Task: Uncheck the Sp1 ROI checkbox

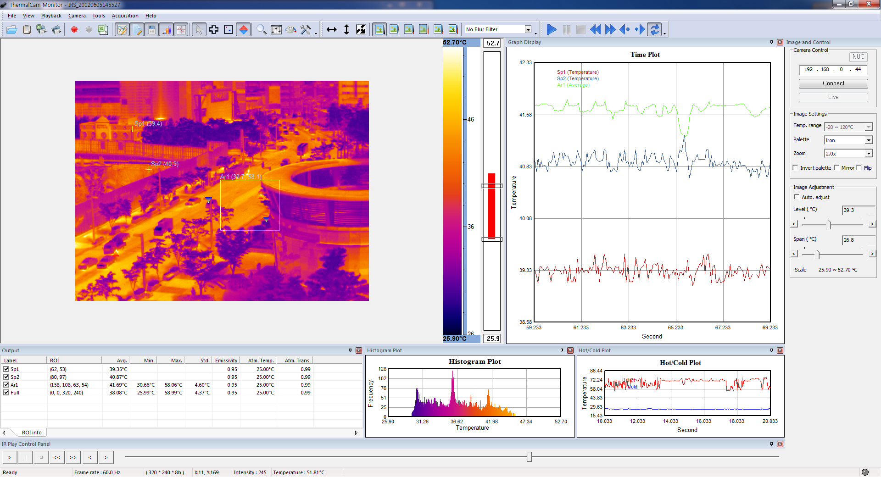Action: [x=6, y=369]
